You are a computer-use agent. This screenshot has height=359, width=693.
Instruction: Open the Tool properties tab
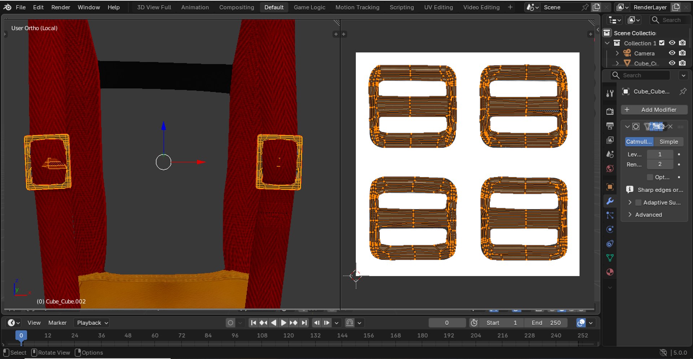(x=610, y=93)
